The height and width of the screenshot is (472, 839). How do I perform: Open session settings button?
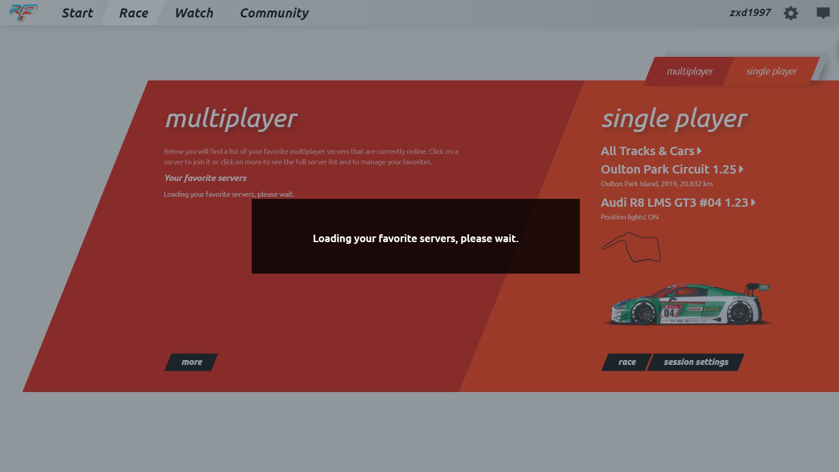696,362
